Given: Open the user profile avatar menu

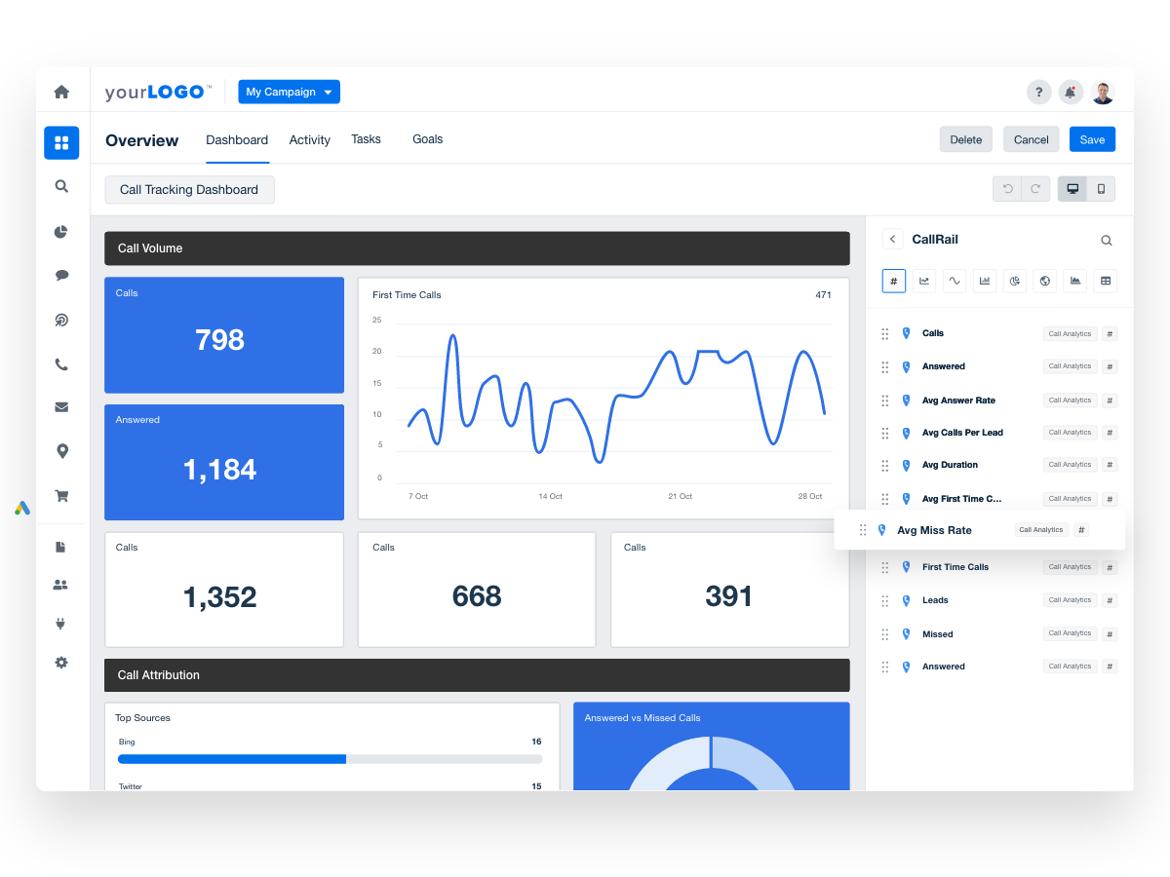Looking at the screenshot, I should [x=1103, y=93].
